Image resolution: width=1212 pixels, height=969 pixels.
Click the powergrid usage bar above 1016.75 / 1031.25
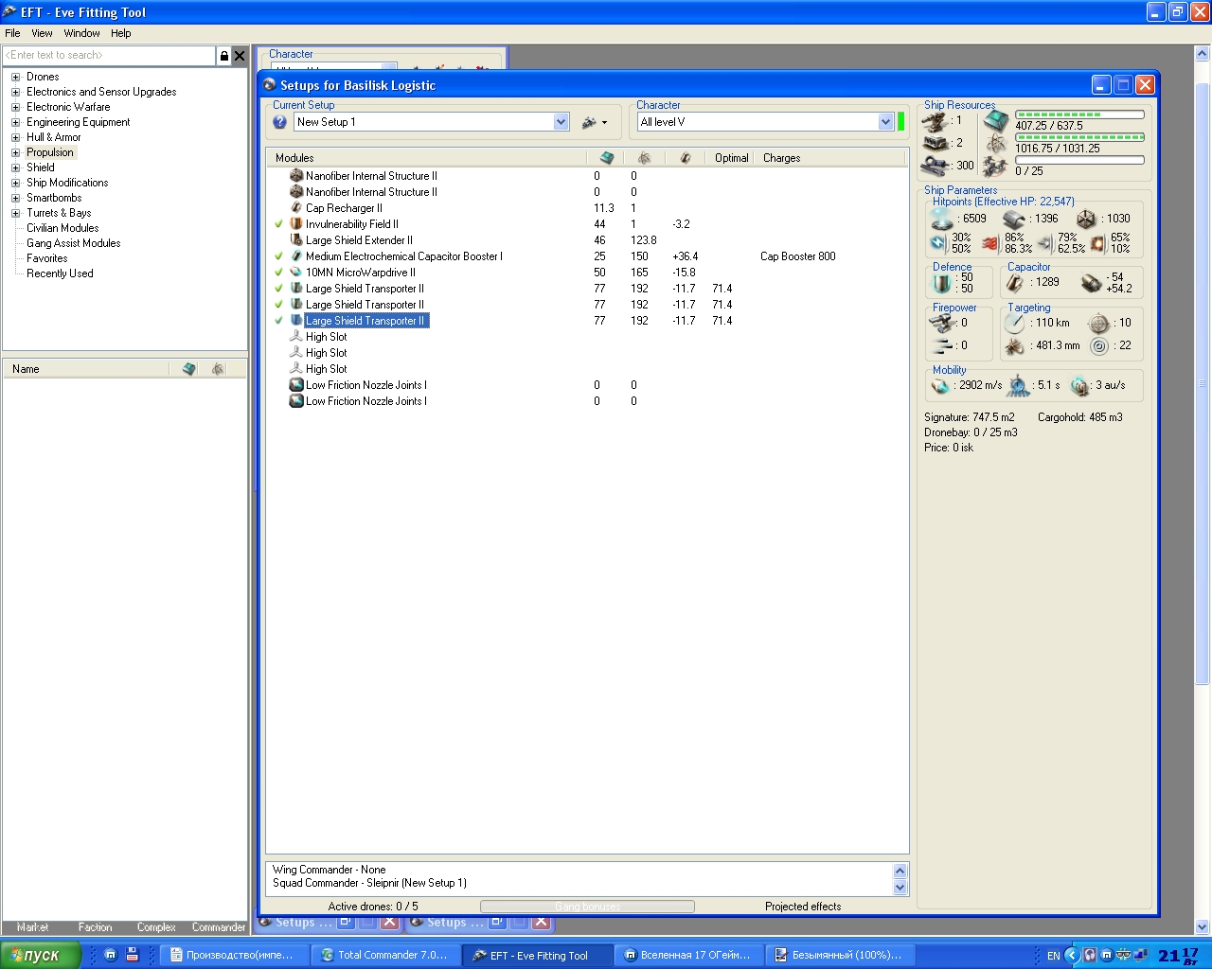coord(1080,137)
